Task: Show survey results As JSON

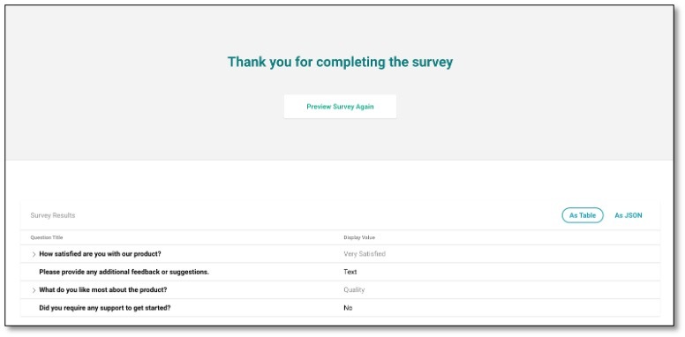Action: [629, 215]
